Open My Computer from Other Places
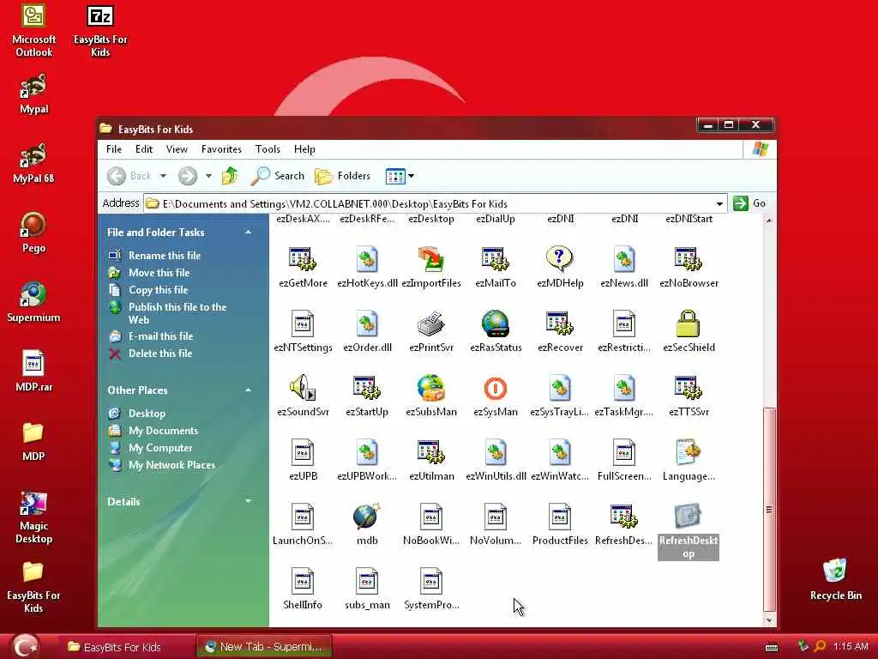Image resolution: width=878 pixels, height=659 pixels. (x=160, y=448)
